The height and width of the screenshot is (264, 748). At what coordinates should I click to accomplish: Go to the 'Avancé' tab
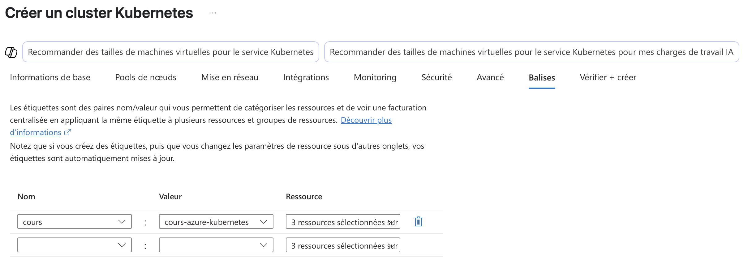pyautogui.click(x=490, y=77)
